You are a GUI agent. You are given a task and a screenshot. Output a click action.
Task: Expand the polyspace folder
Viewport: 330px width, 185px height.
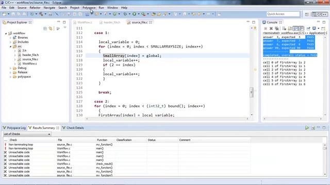10,77
